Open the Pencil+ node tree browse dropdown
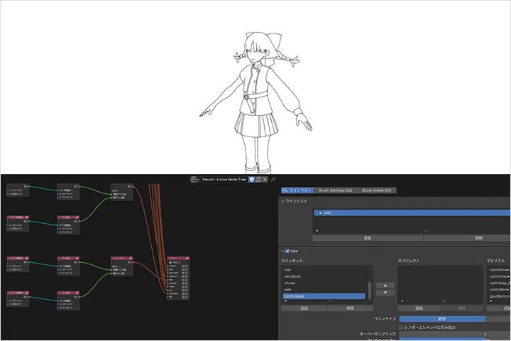The image size is (511, 341). pyautogui.click(x=195, y=180)
